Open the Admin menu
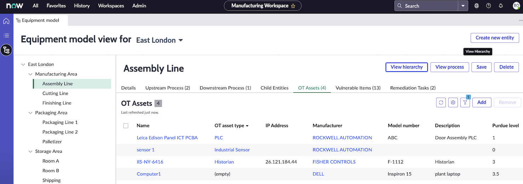Image resolution: width=523 pixels, height=184 pixels. click(x=139, y=6)
